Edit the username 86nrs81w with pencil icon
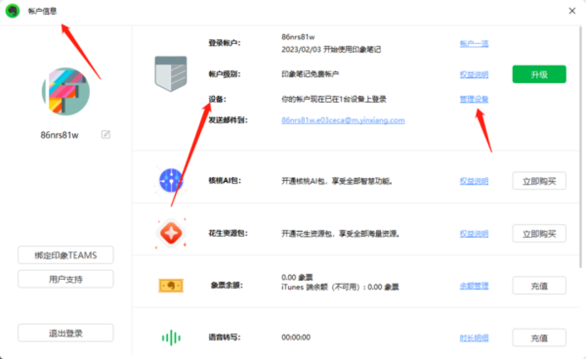 [106, 134]
